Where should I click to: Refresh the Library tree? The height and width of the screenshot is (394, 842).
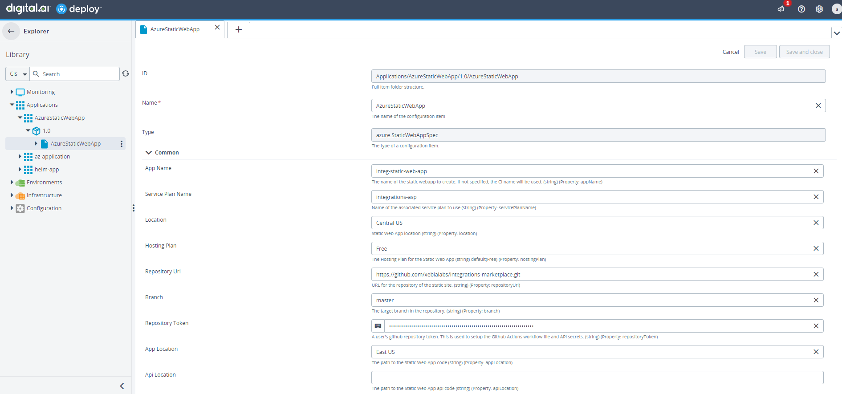126,74
